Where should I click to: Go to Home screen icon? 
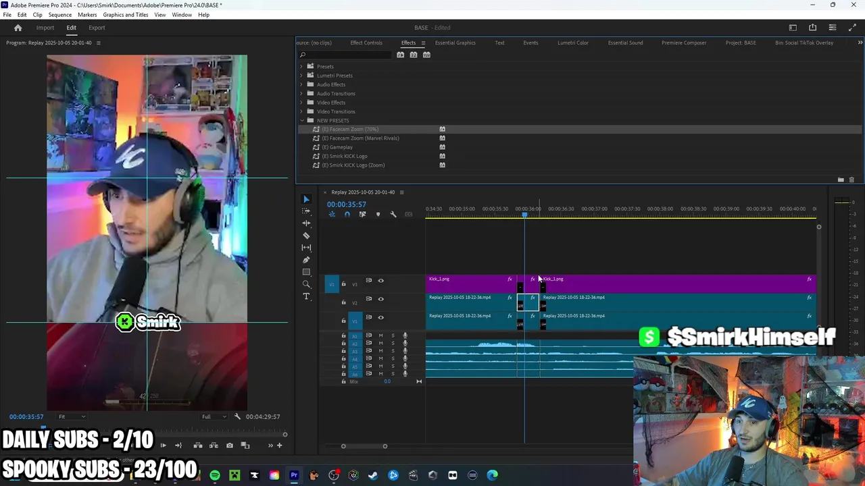click(18, 28)
